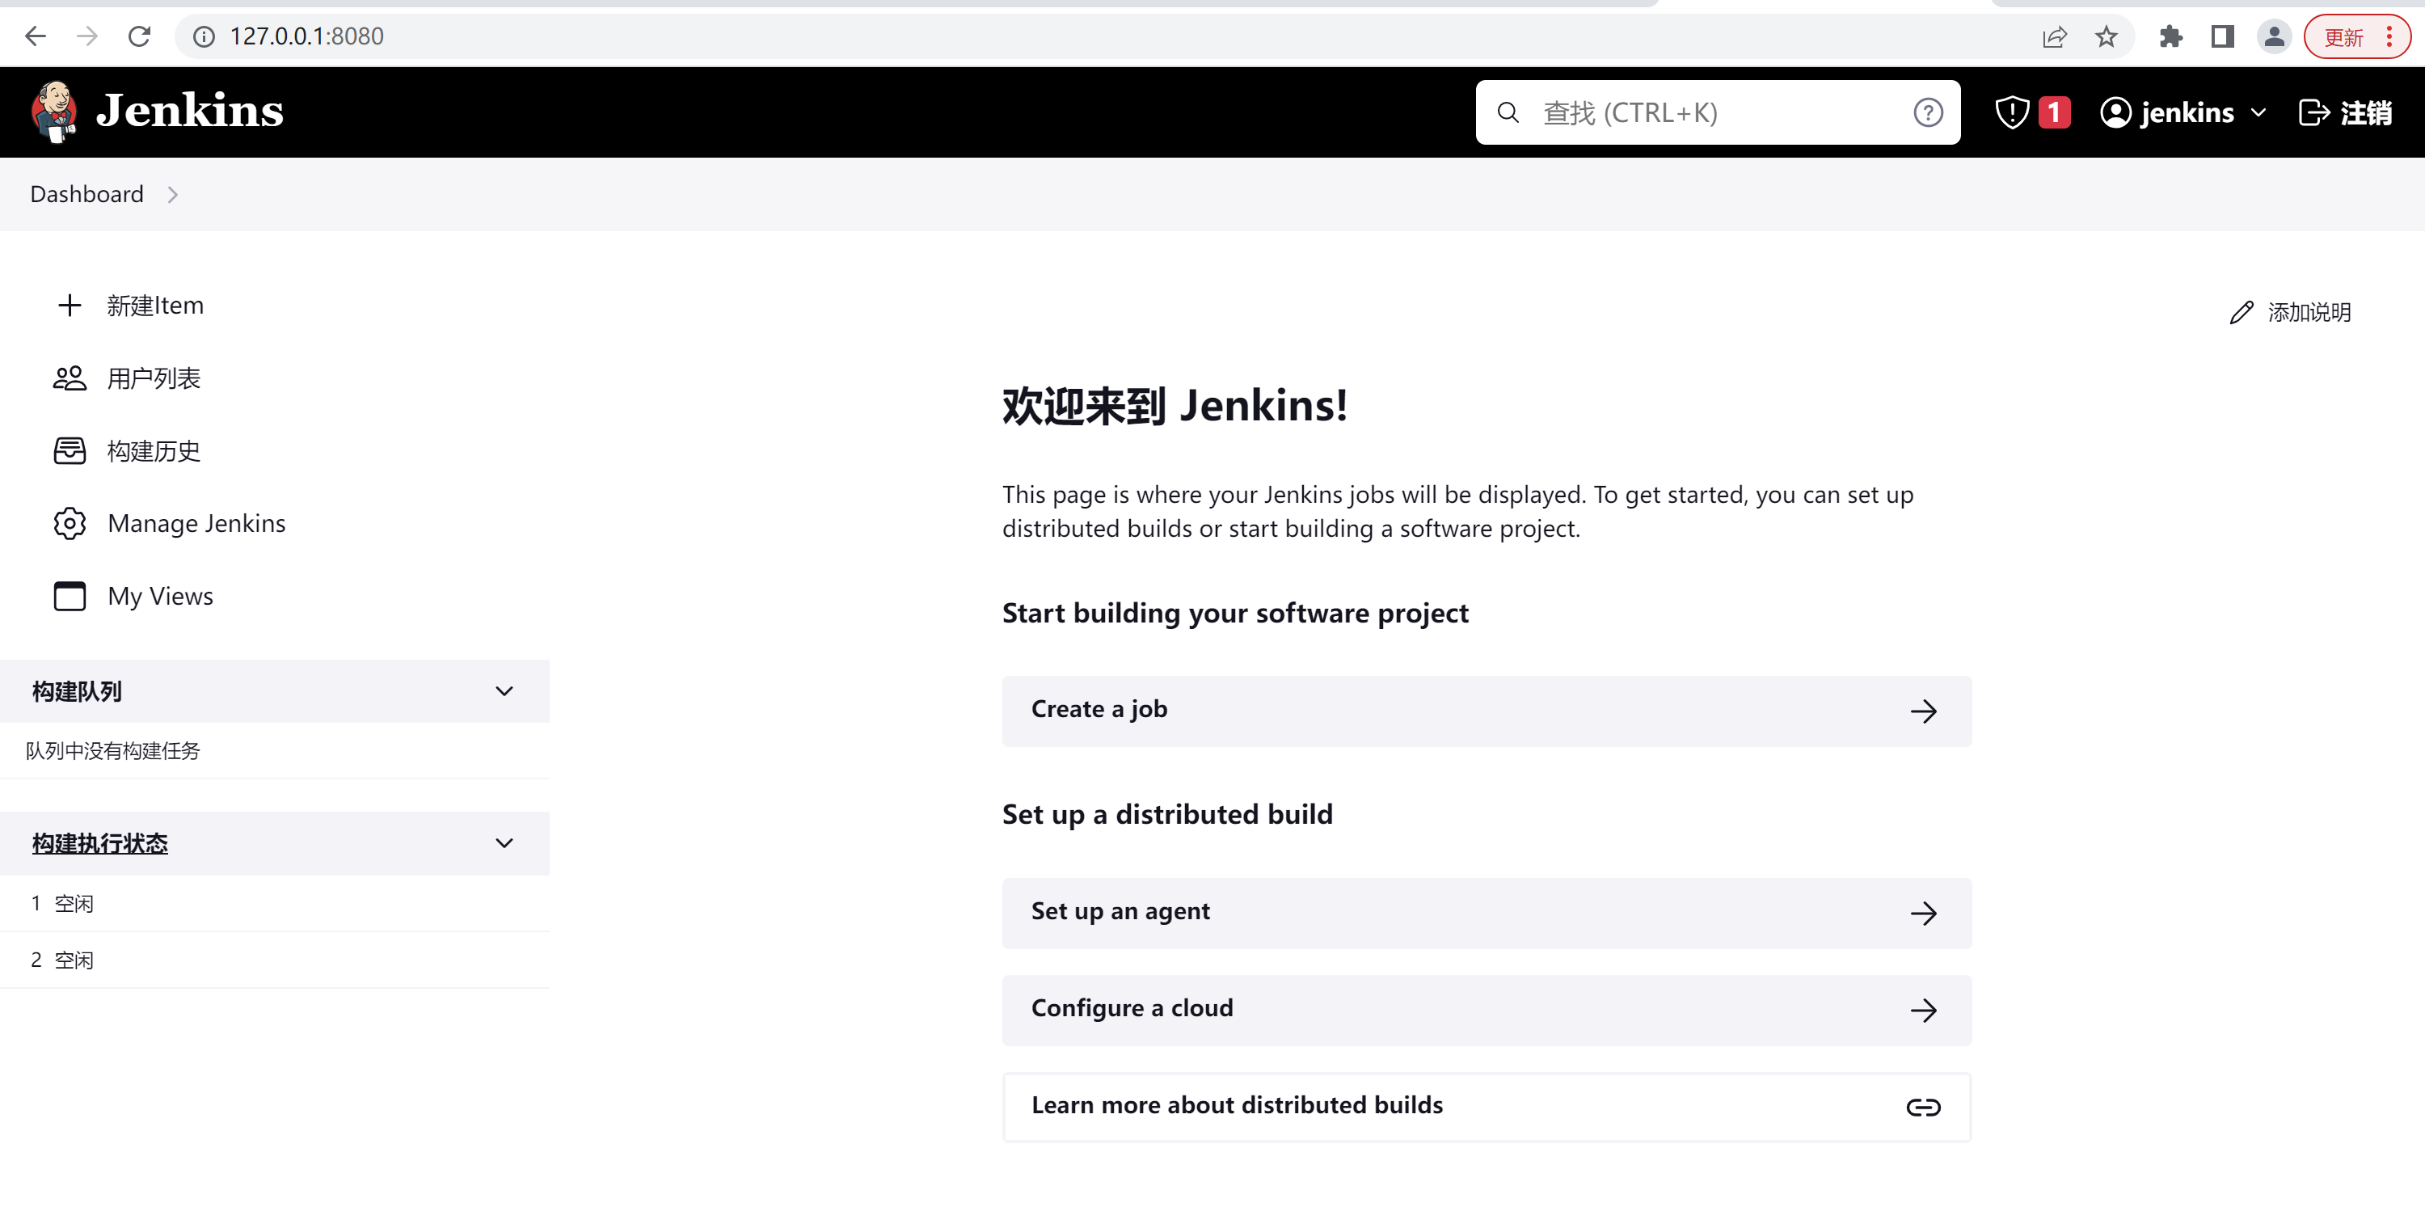Collapse the 构建队列 build queue panel
This screenshot has height=1224, width=2425.
tap(504, 691)
